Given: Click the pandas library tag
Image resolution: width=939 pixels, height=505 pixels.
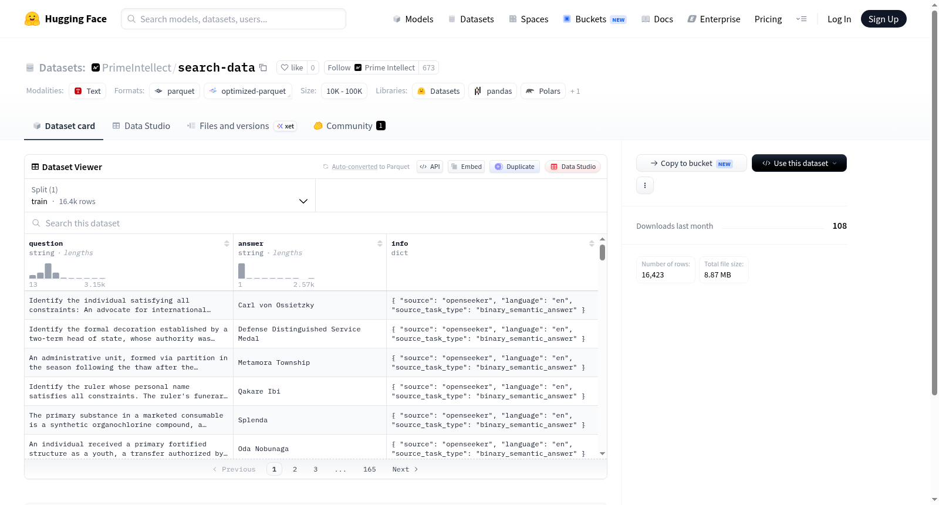Looking at the screenshot, I should [x=493, y=91].
